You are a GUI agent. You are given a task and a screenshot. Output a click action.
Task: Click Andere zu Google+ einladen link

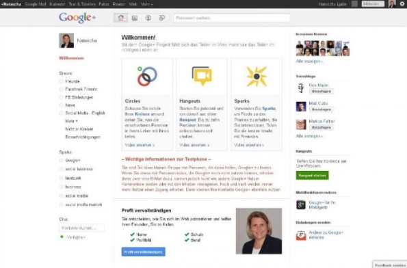click(x=326, y=234)
